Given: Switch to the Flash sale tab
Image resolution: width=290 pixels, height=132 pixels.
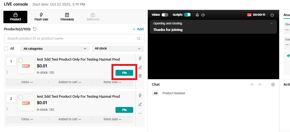Looking at the screenshot, I should [x=41, y=17].
